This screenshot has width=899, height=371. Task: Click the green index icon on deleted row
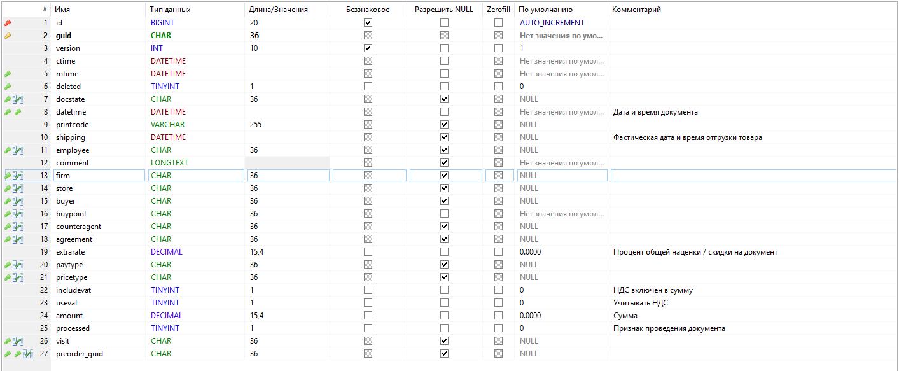click(x=8, y=87)
